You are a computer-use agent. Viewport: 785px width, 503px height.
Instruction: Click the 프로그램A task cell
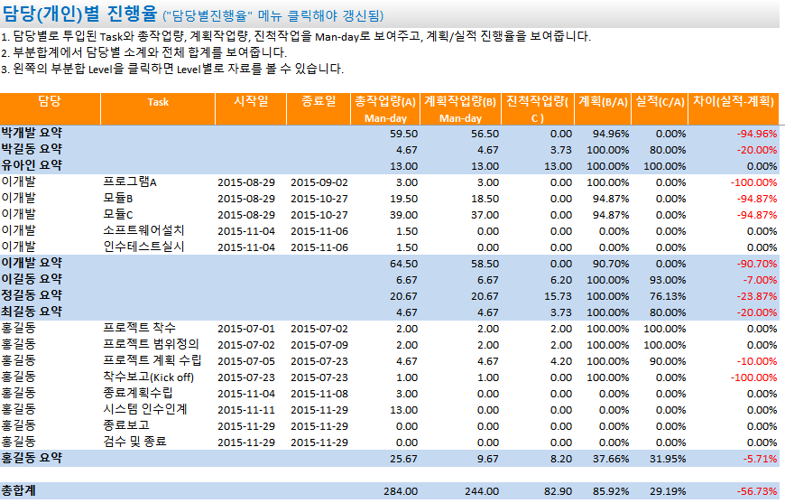(x=130, y=182)
